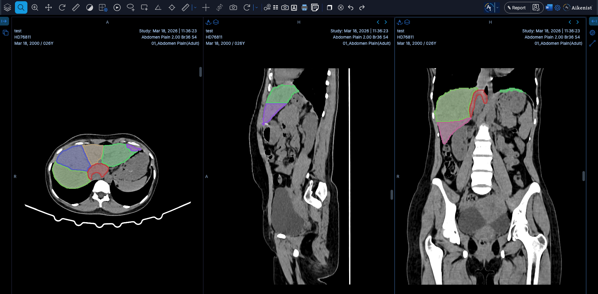Click the axial viewport scrollbar handle
The width and height of the screenshot is (598, 294).
tap(200, 72)
